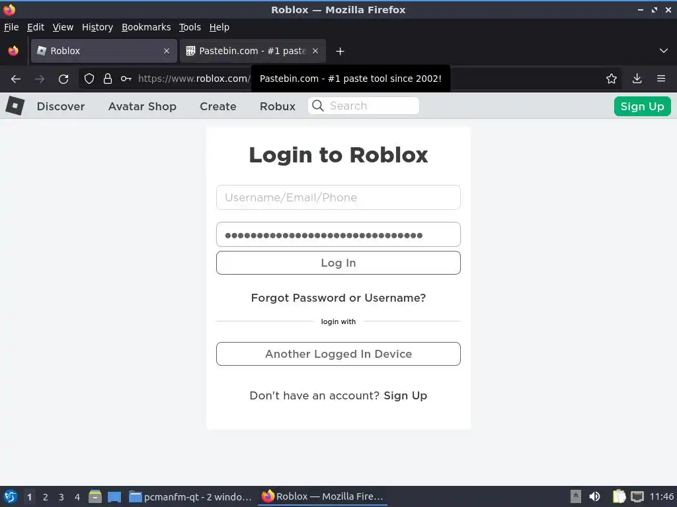The height and width of the screenshot is (507, 677).
Task: Focus the Username/Email/Phone field
Action: coord(338,197)
